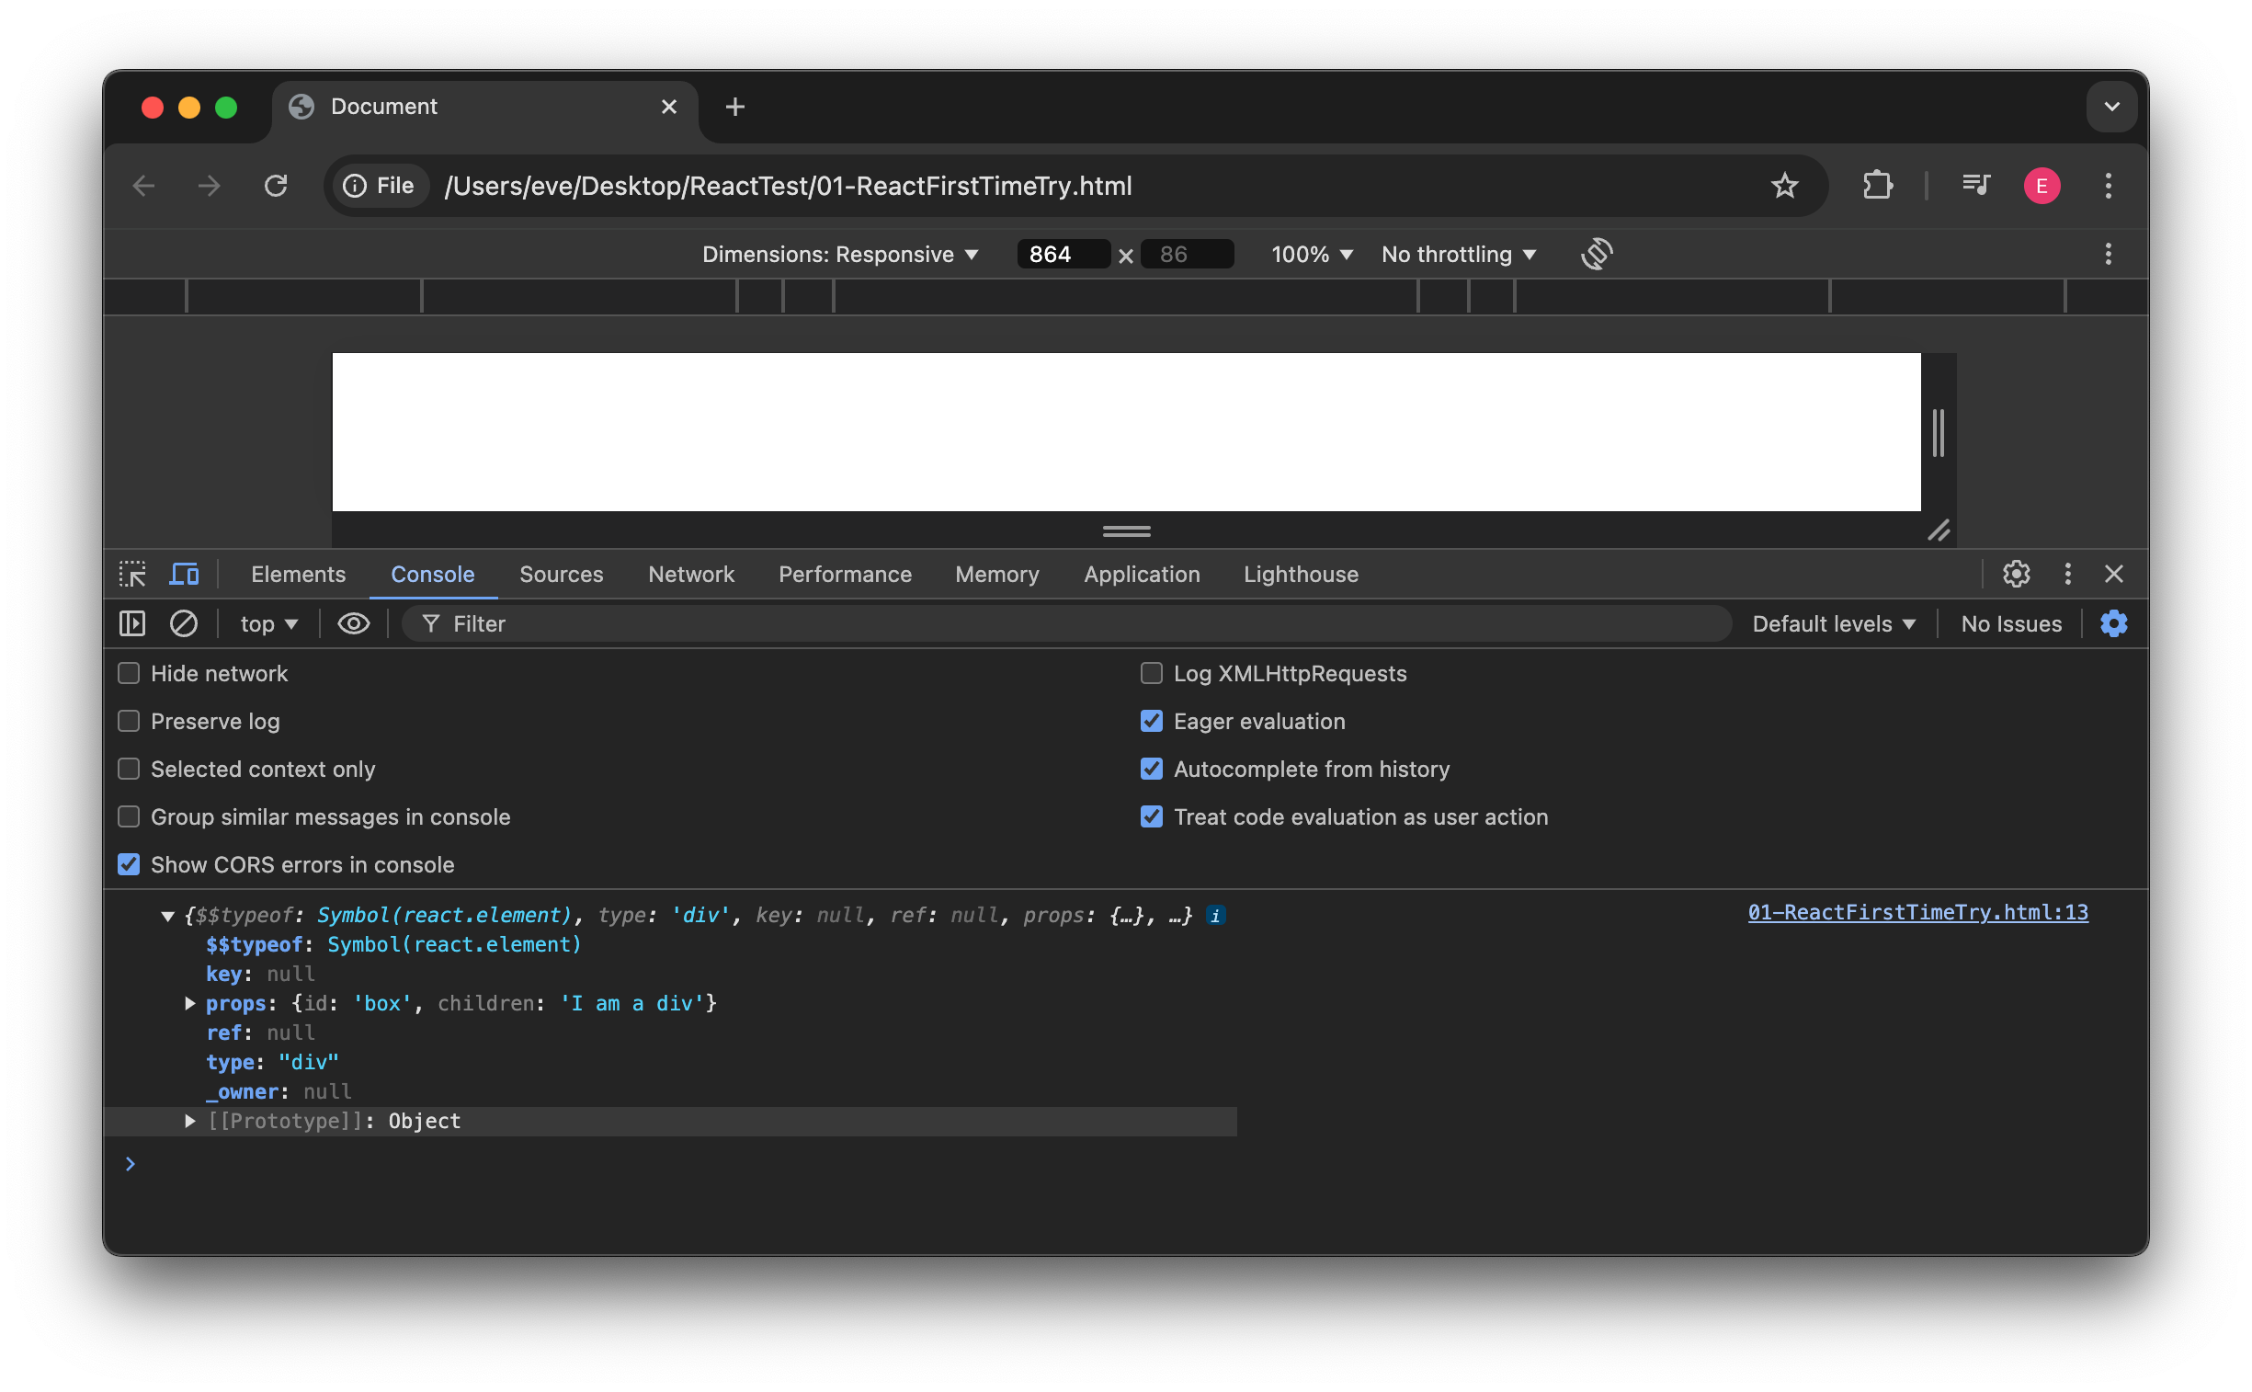Screen dimensions: 2252x1392
Task: Rotate the viewport orientation
Action: (1598, 254)
